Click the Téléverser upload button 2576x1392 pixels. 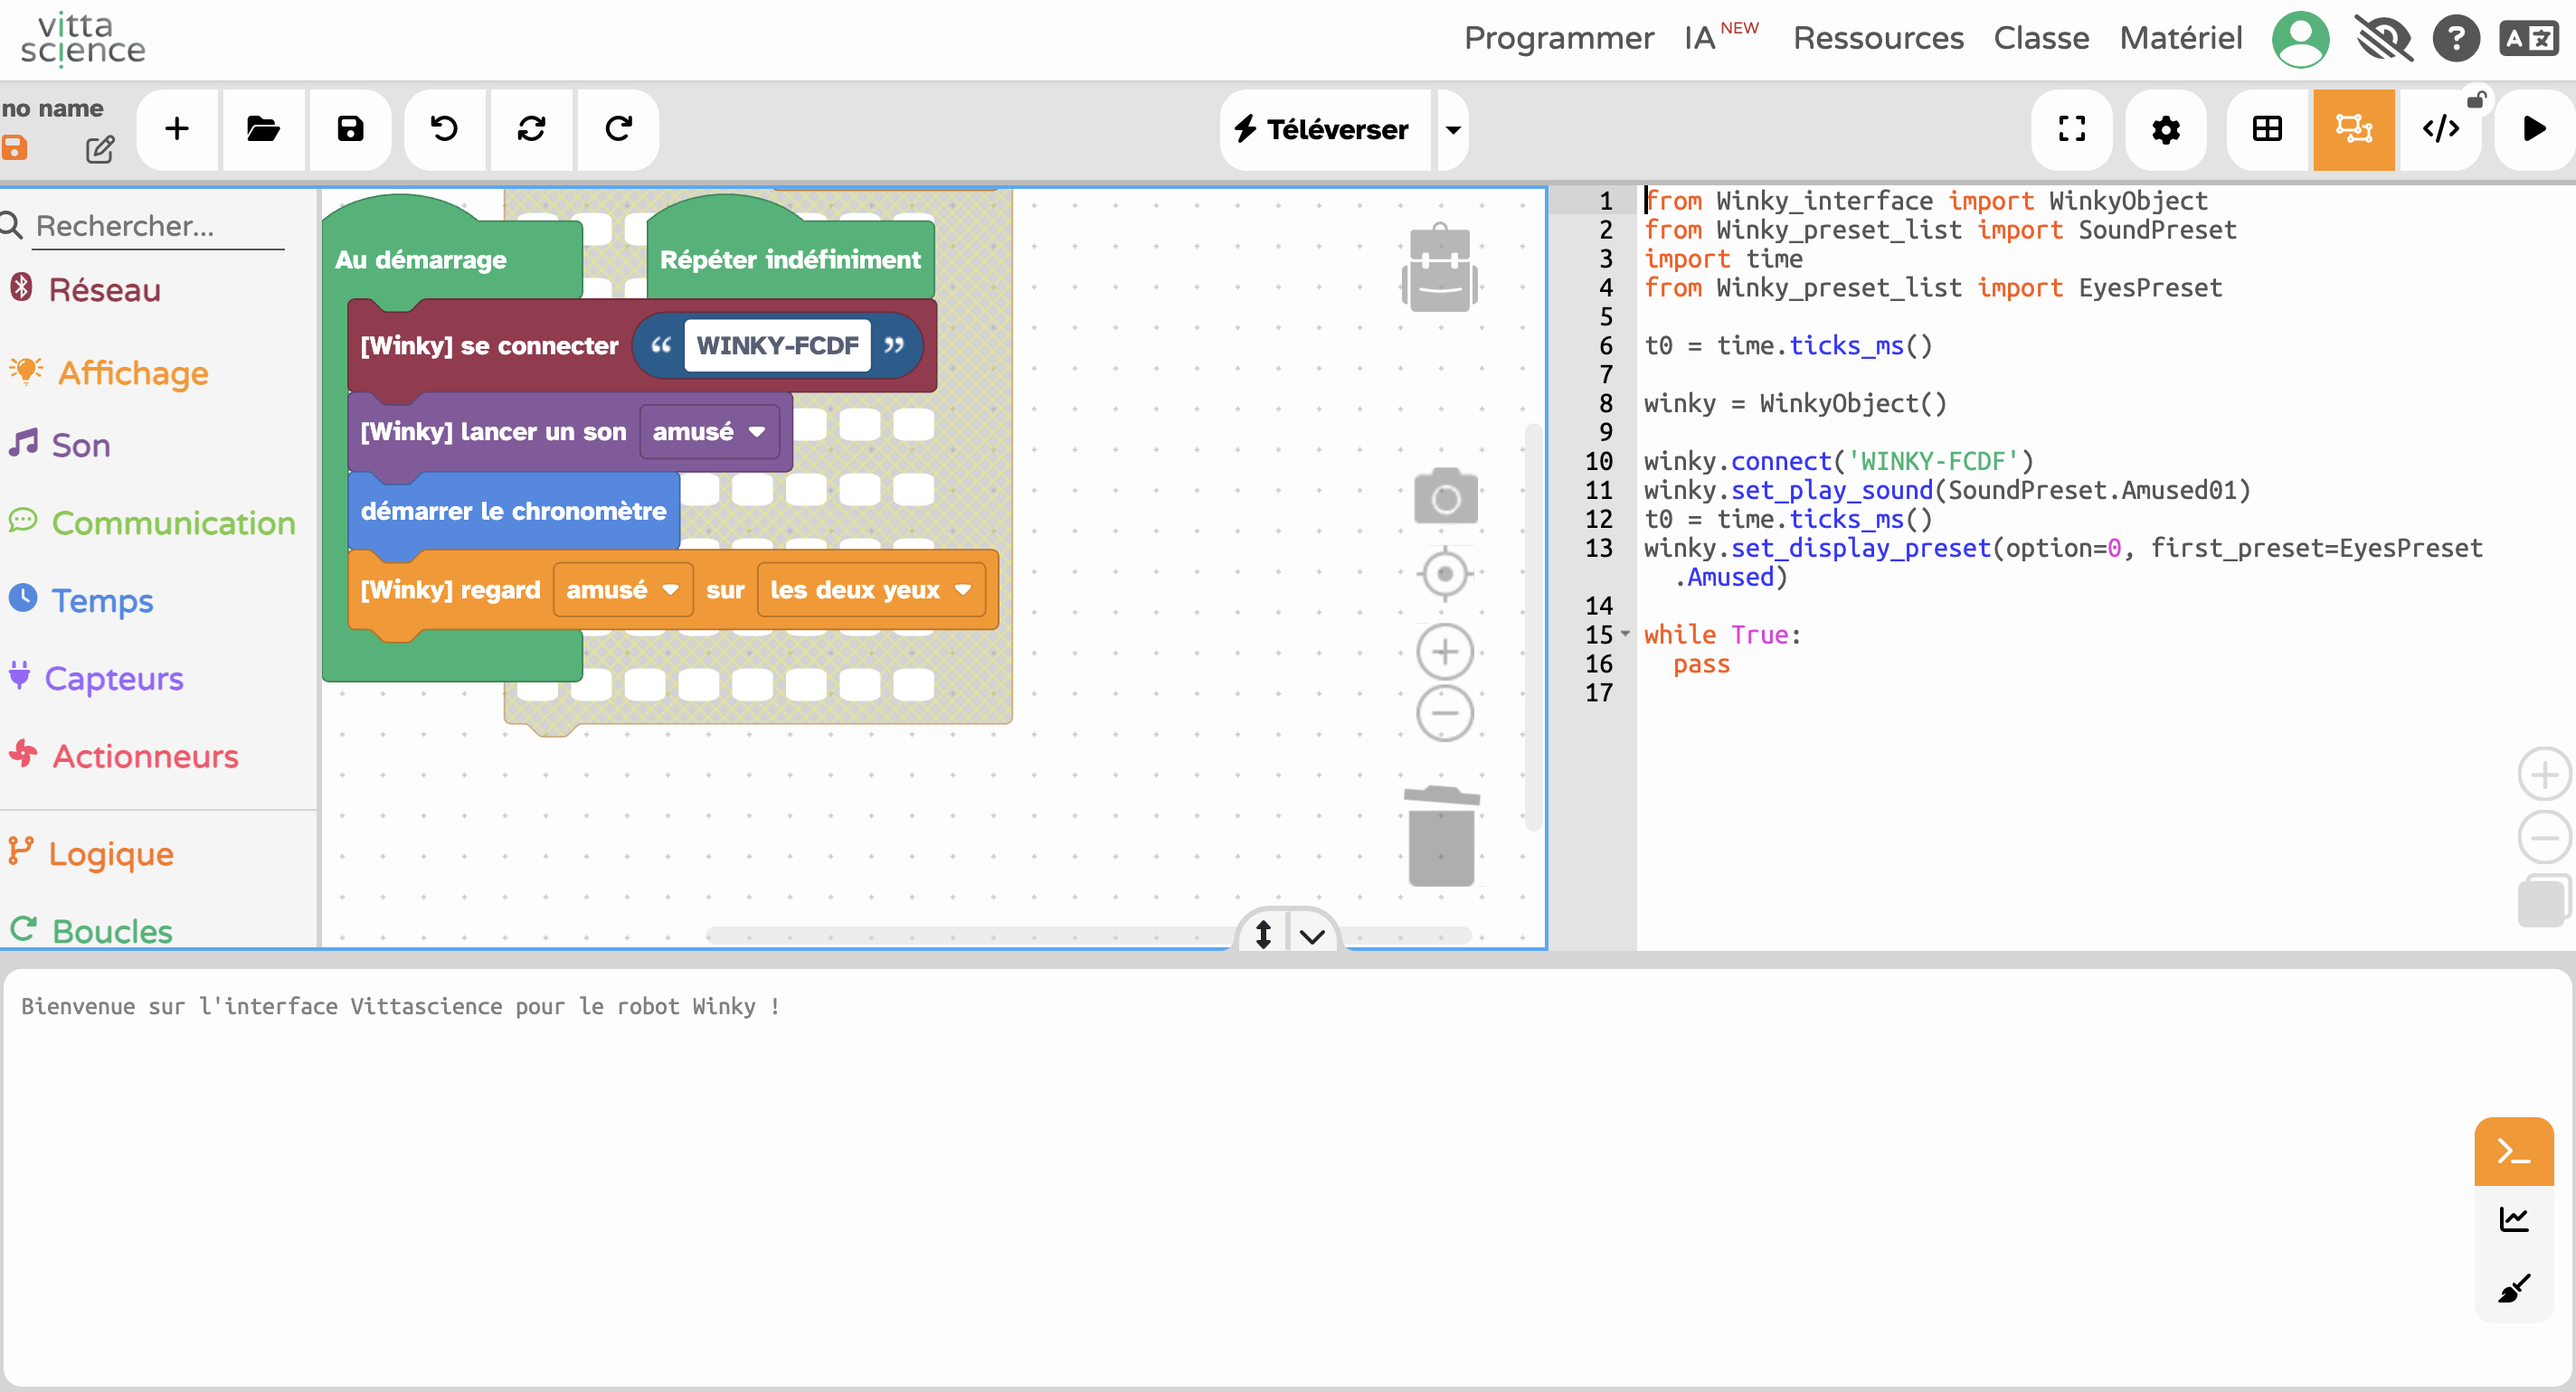pos(1324,129)
